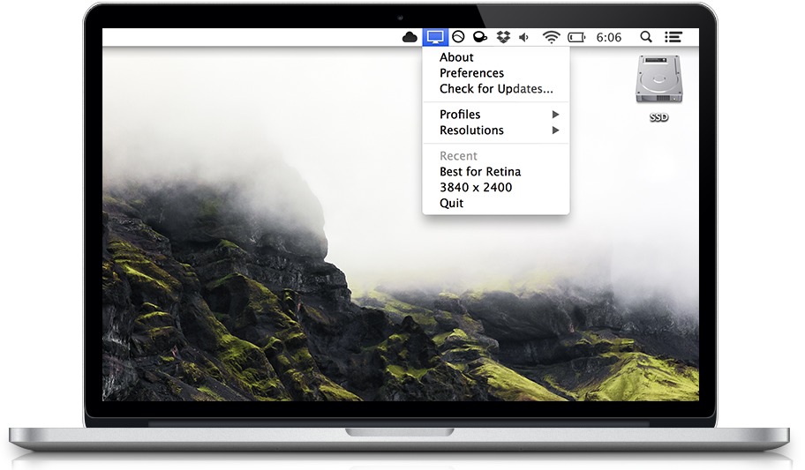Open the Notification Center list icon
Image resolution: width=805 pixels, height=470 pixels.
coord(673,37)
